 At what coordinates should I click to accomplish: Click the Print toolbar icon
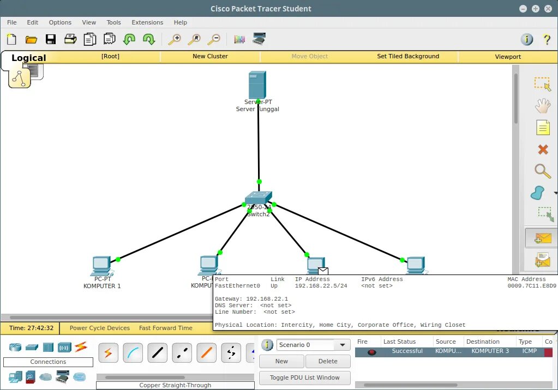click(x=70, y=39)
